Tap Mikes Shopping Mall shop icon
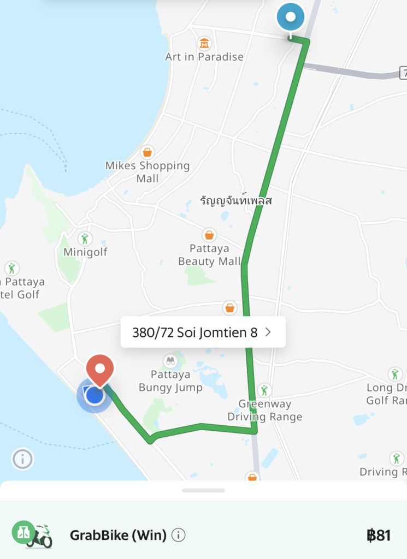The width and height of the screenshot is (407, 559). point(147,153)
